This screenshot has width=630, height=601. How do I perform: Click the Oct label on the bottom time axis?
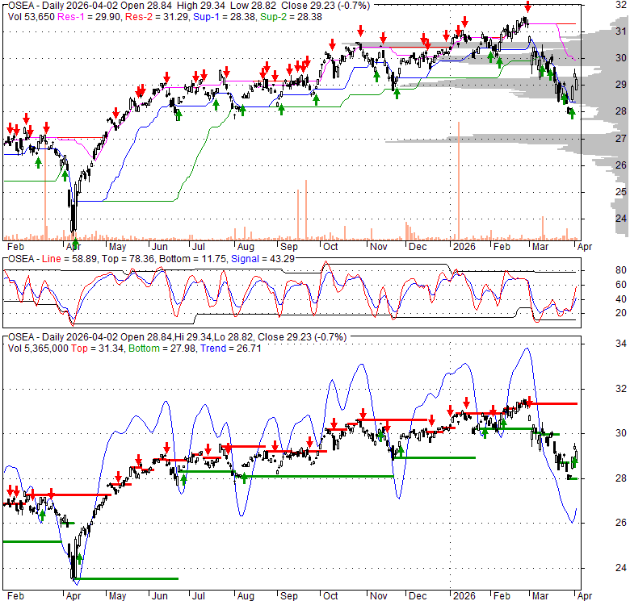click(330, 598)
